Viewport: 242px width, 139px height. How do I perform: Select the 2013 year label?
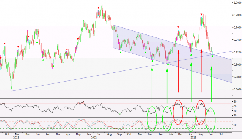coord(193,138)
